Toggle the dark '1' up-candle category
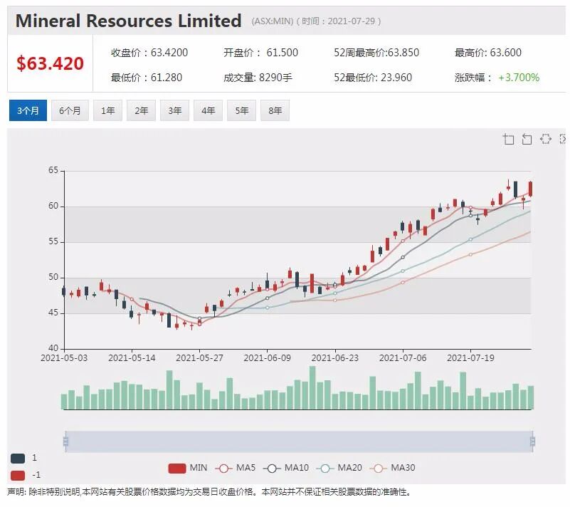The width and height of the screenshot is (570, 507). pyautogui.click(x=18, y=459)
